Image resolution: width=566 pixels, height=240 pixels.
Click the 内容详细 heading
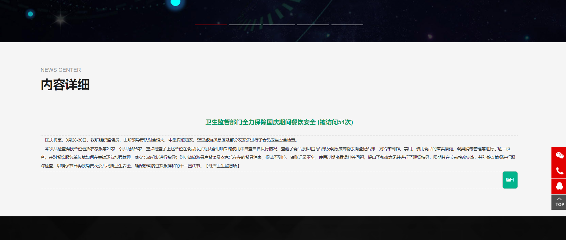click(65, 85)
